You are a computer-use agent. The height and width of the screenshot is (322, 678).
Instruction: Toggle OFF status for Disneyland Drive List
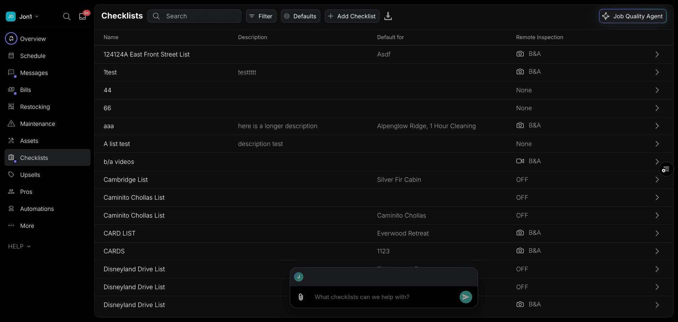[522, 269]
